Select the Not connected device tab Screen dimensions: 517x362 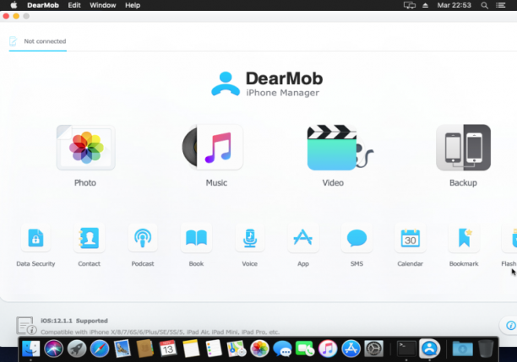point(37,41)
